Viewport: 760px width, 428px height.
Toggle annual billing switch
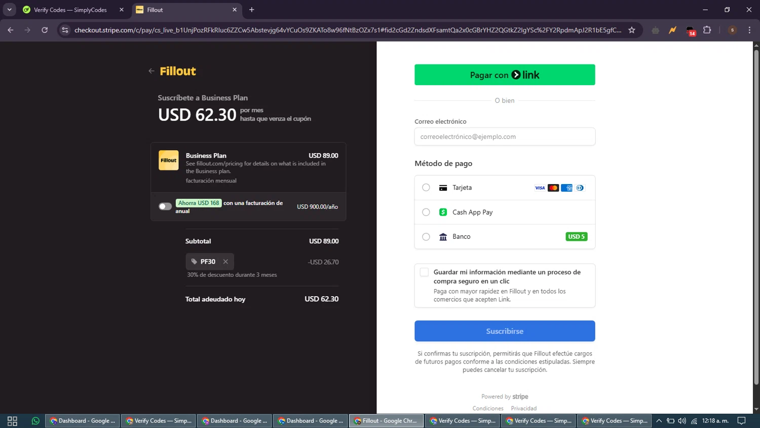(165, 206)
